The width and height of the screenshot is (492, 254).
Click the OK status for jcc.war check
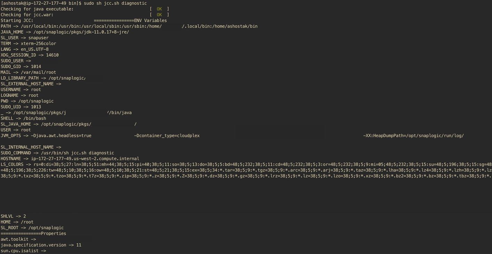coord(159,15)
